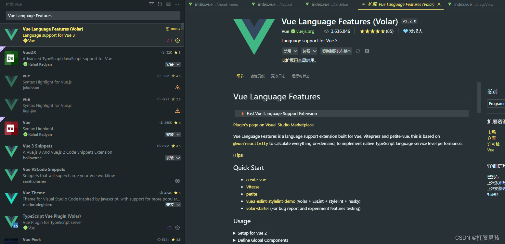Open the extensions panel more actions menu
Viewport: 505px width, 244px height.
tap(177, 4)
